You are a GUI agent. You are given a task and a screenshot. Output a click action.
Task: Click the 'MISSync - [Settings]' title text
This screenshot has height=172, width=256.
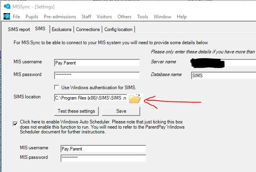[x=33, y=7]
